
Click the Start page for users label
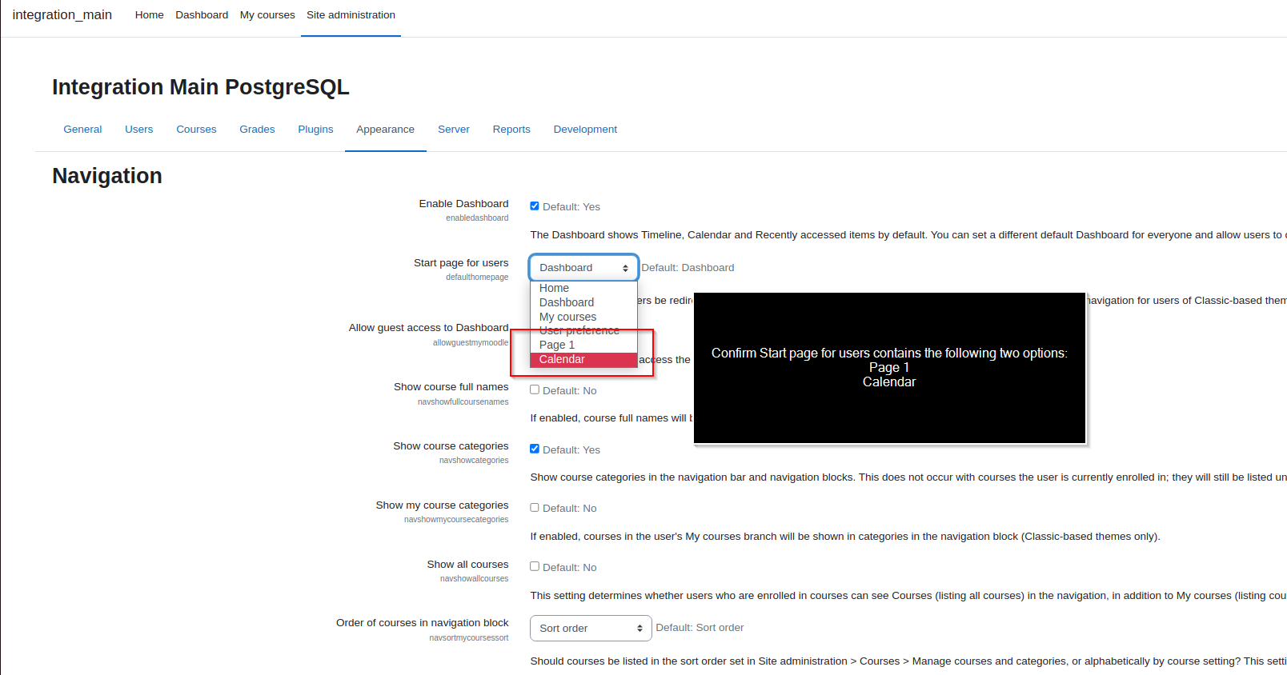(461, 262)
